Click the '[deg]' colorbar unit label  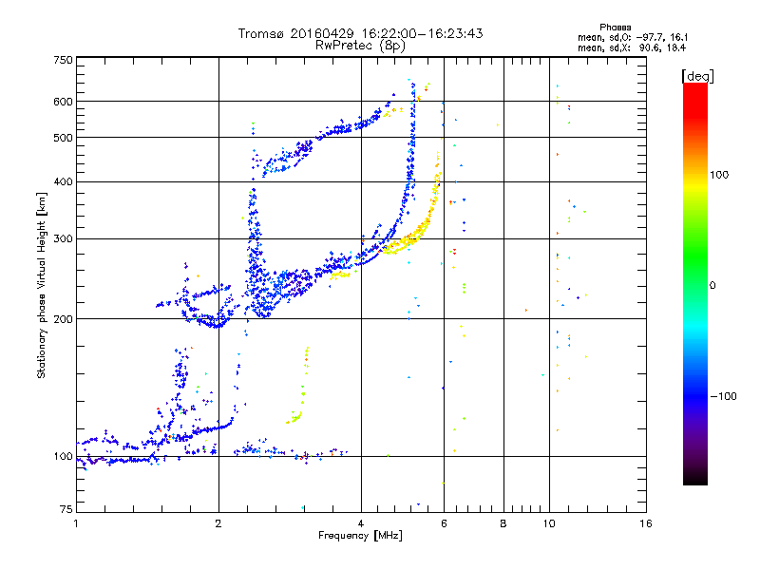697,76
